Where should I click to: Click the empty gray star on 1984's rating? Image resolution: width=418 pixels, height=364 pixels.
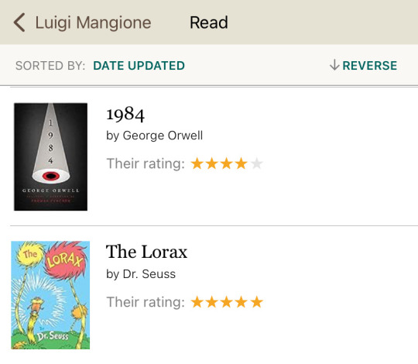pyautogui.click(x=257, y=163)
